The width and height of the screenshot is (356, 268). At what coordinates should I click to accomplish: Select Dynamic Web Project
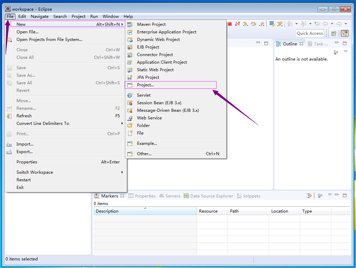176,40
